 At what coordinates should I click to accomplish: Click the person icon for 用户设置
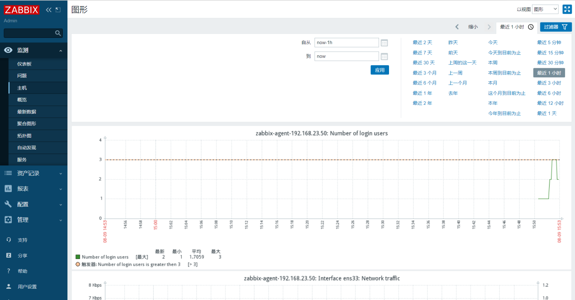pos(9,287)
